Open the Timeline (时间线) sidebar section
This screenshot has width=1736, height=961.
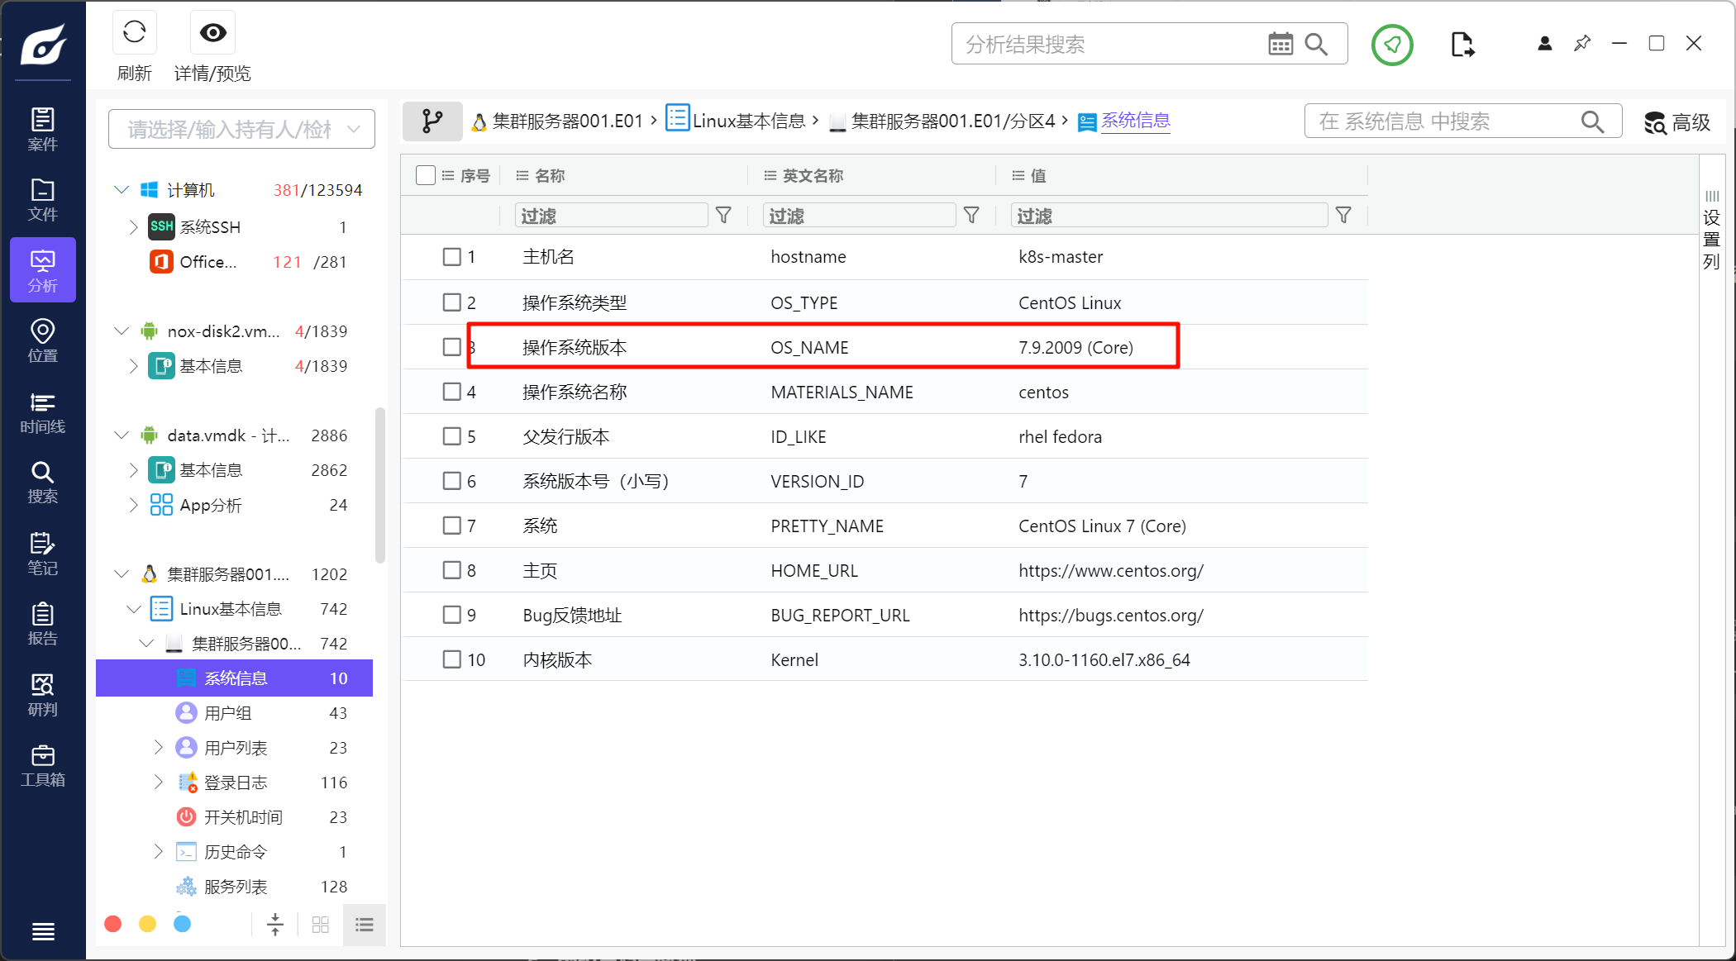[42, 412]
